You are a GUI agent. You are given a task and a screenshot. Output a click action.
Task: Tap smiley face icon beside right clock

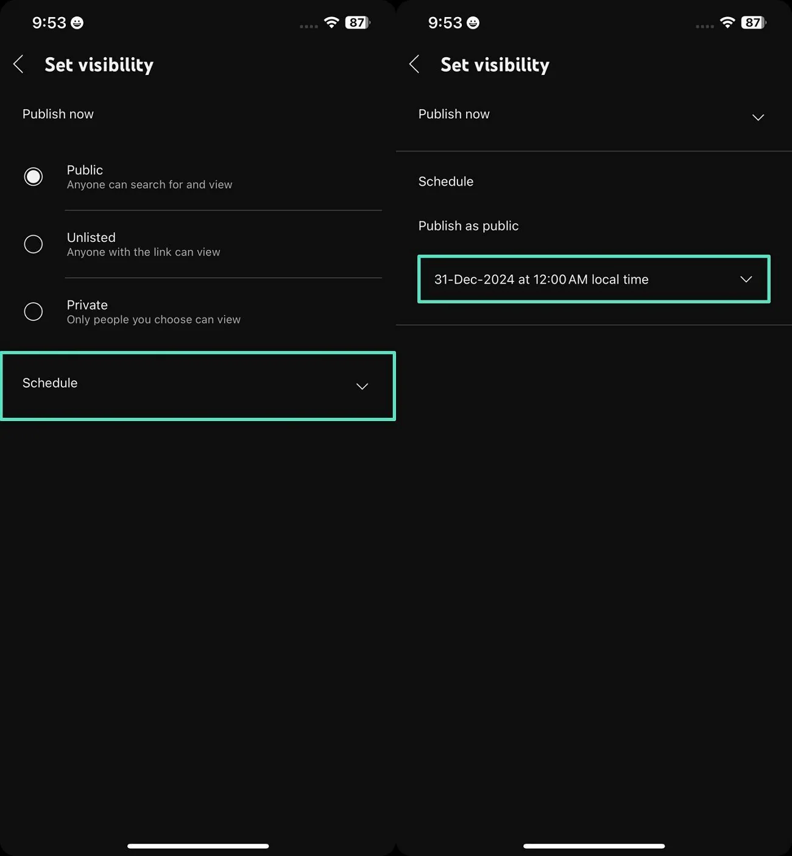473,23
